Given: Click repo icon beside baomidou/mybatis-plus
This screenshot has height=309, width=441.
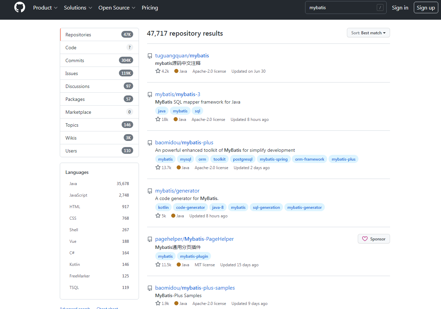Looking at the screenshot, I should click(150, 143).
